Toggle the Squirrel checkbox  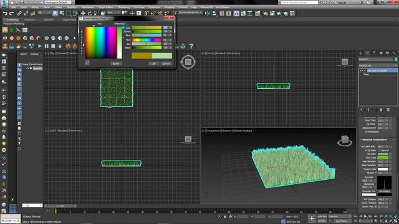click(x=380, y=151)
